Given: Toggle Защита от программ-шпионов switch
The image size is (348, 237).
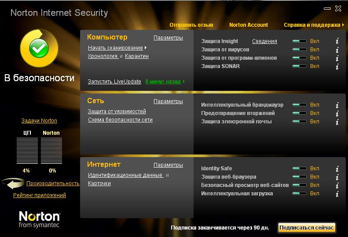Looking at the screenshot, I should click(x=300, y=58).
